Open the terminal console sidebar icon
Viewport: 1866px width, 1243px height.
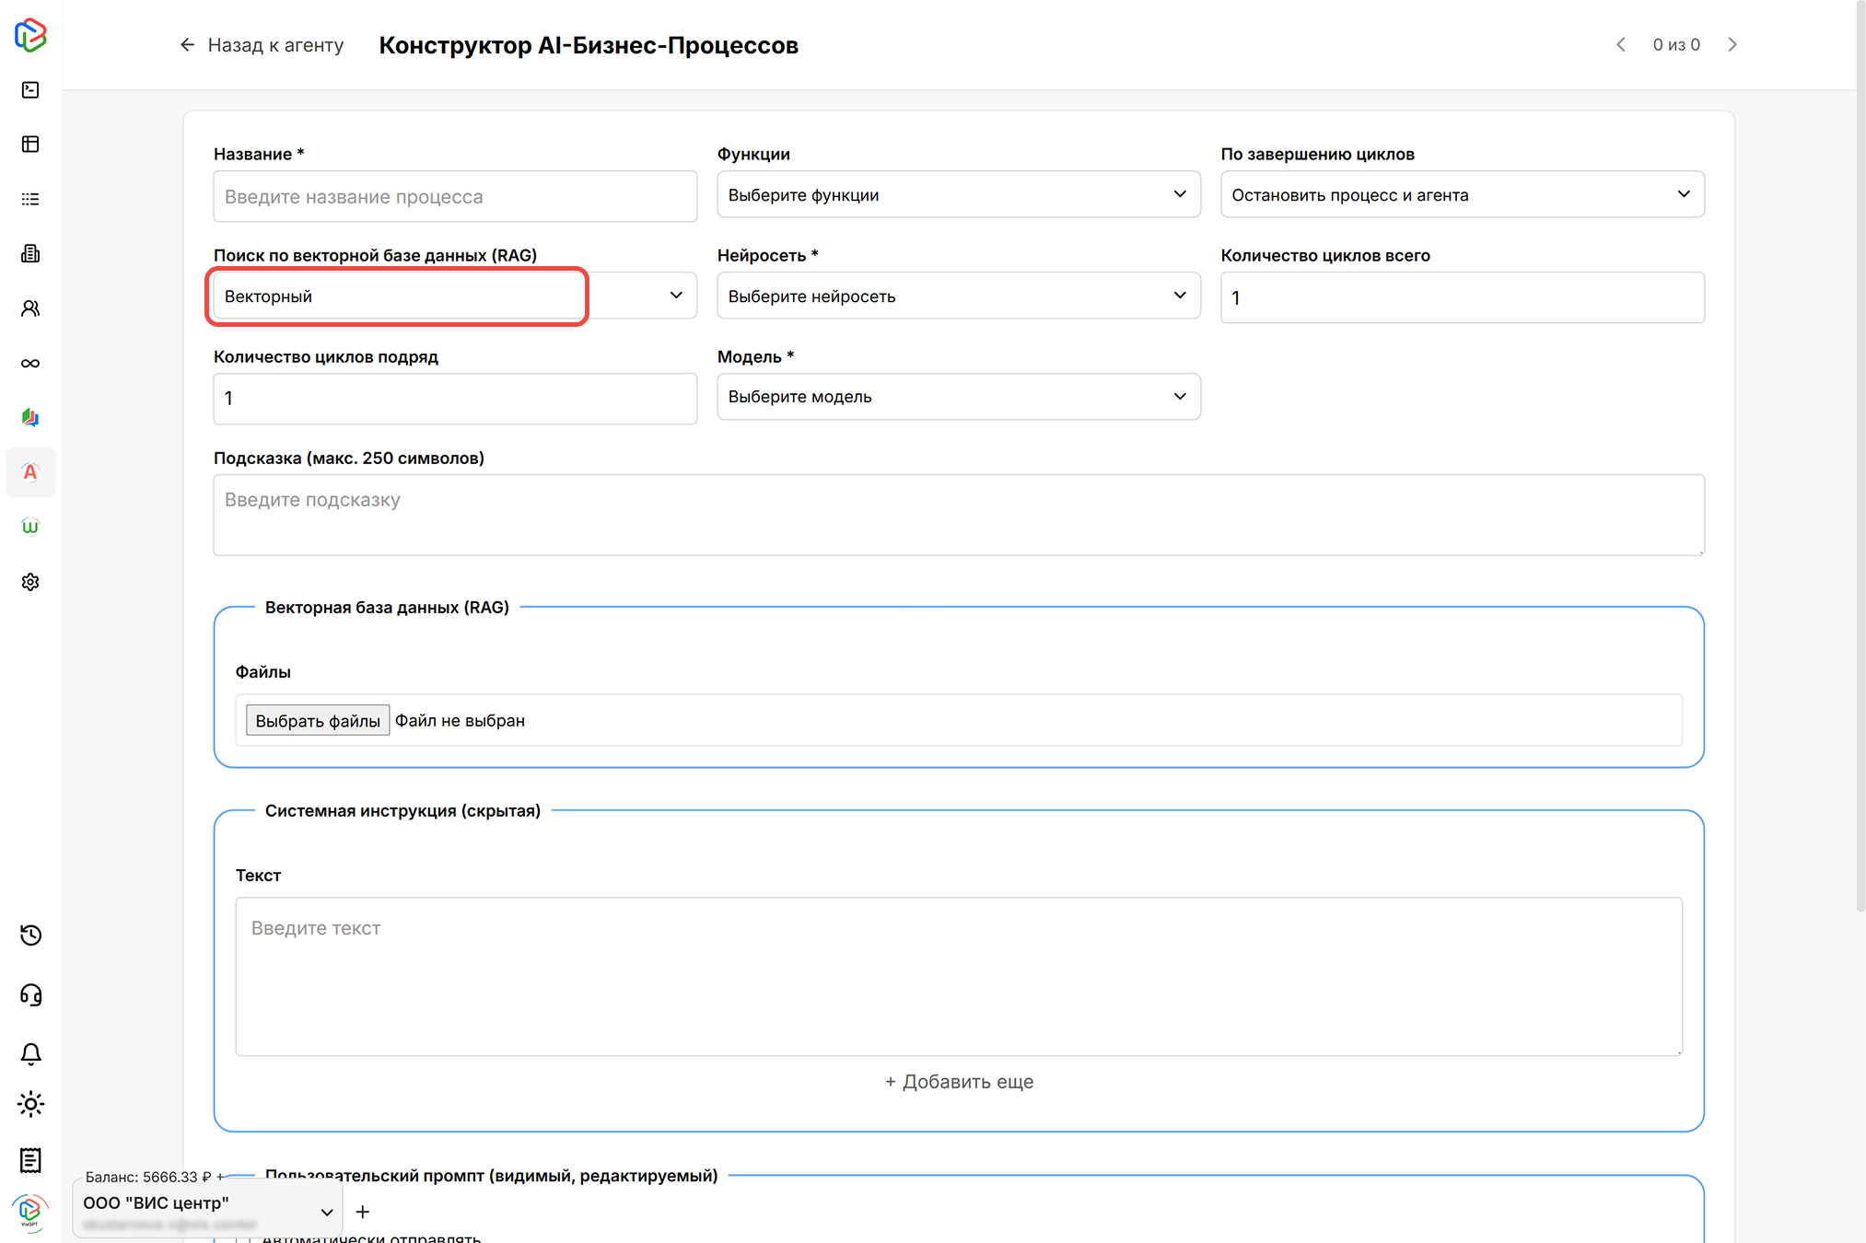[30, 89]
